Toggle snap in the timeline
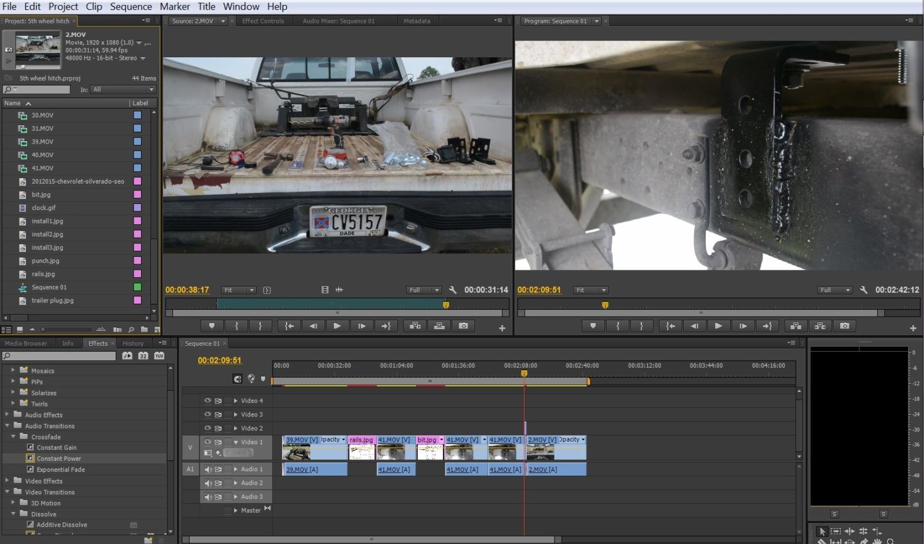The image size is (924, 544). click(237, 379)
